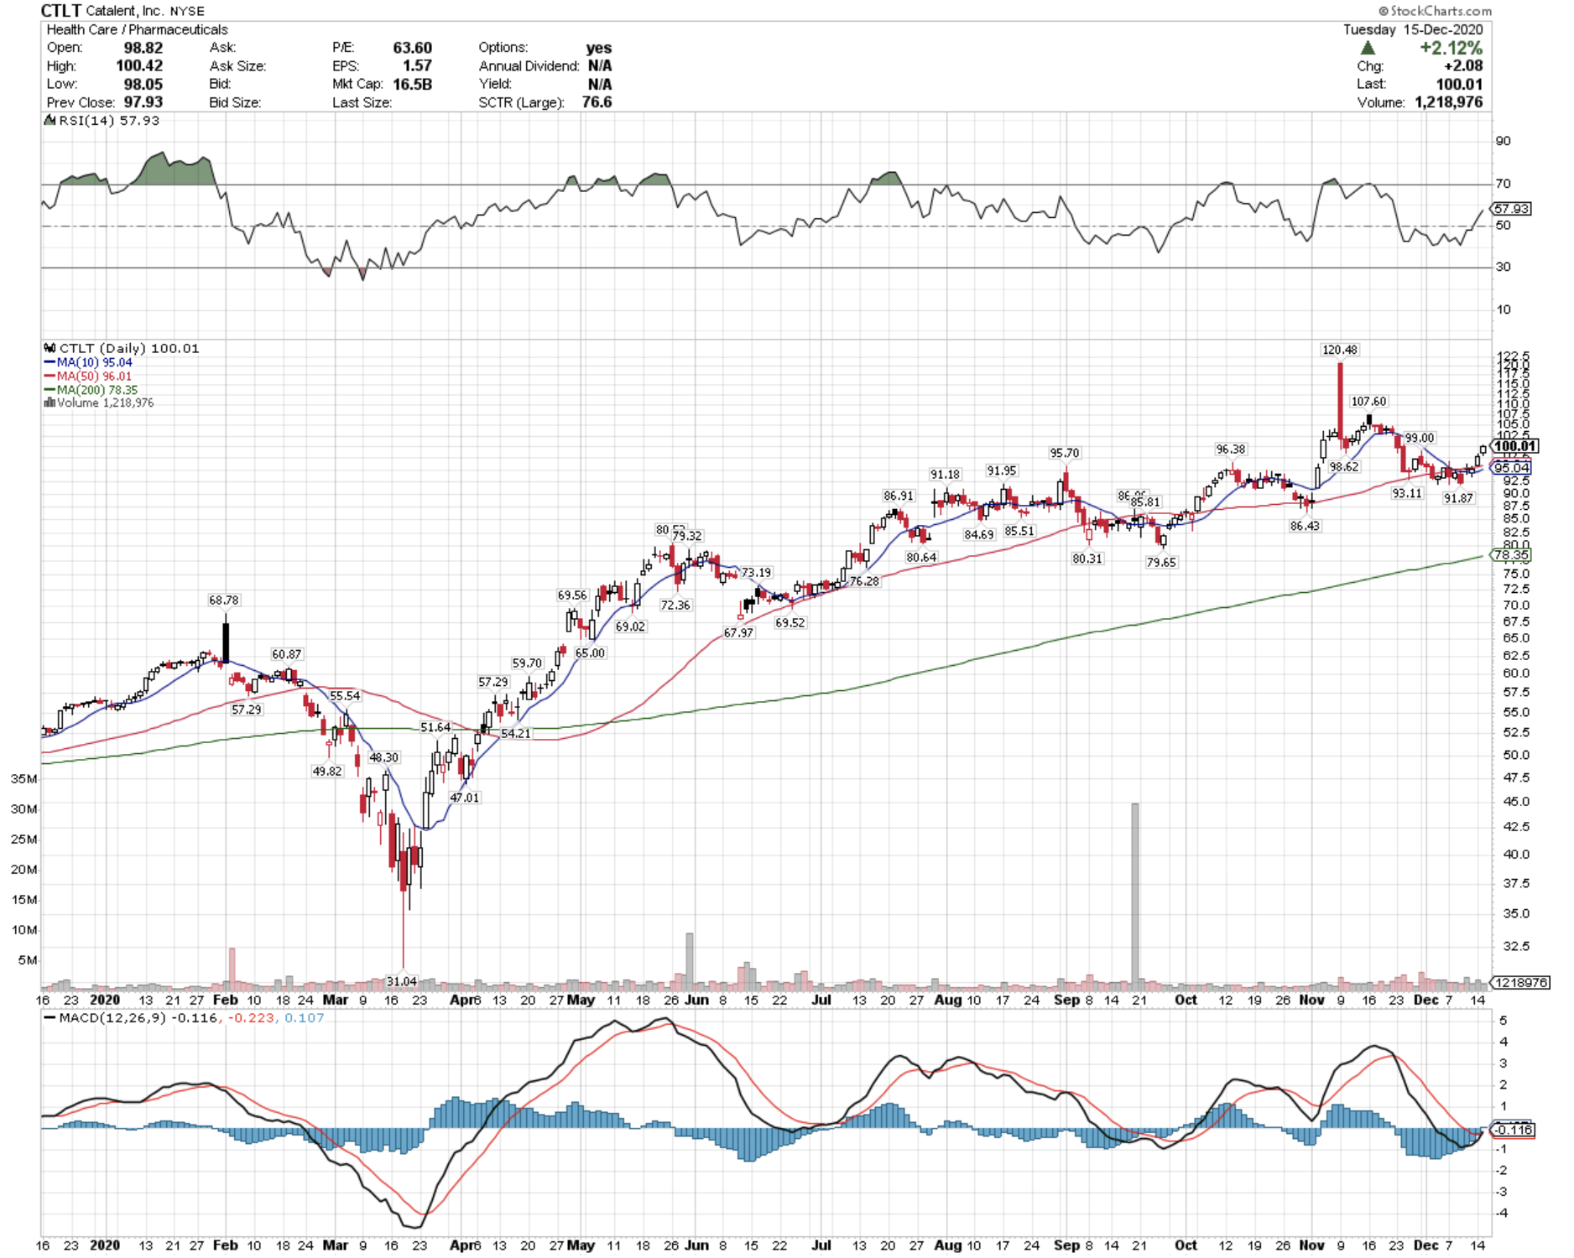This screenshot has width=1574, height=1258.
Task: Click the Open value 98.82
Action: click(143, 48)
